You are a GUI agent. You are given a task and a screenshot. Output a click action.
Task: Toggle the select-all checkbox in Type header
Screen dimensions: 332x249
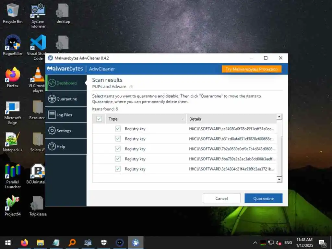point(99,119)
